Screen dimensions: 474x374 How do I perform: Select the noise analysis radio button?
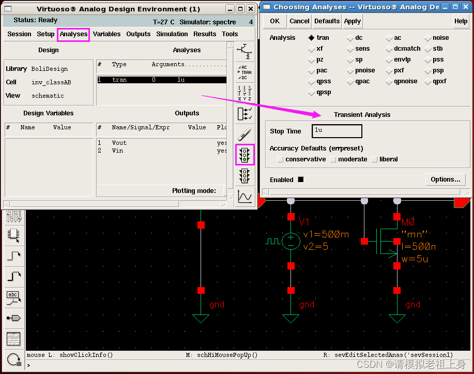click(427, 38)
